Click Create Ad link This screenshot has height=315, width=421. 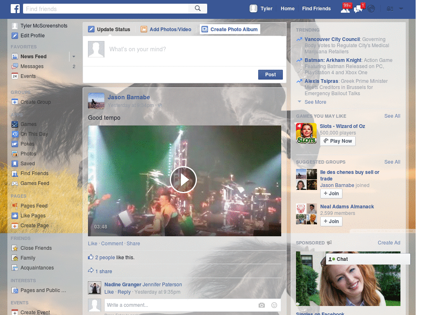click(x=389, y=243)
